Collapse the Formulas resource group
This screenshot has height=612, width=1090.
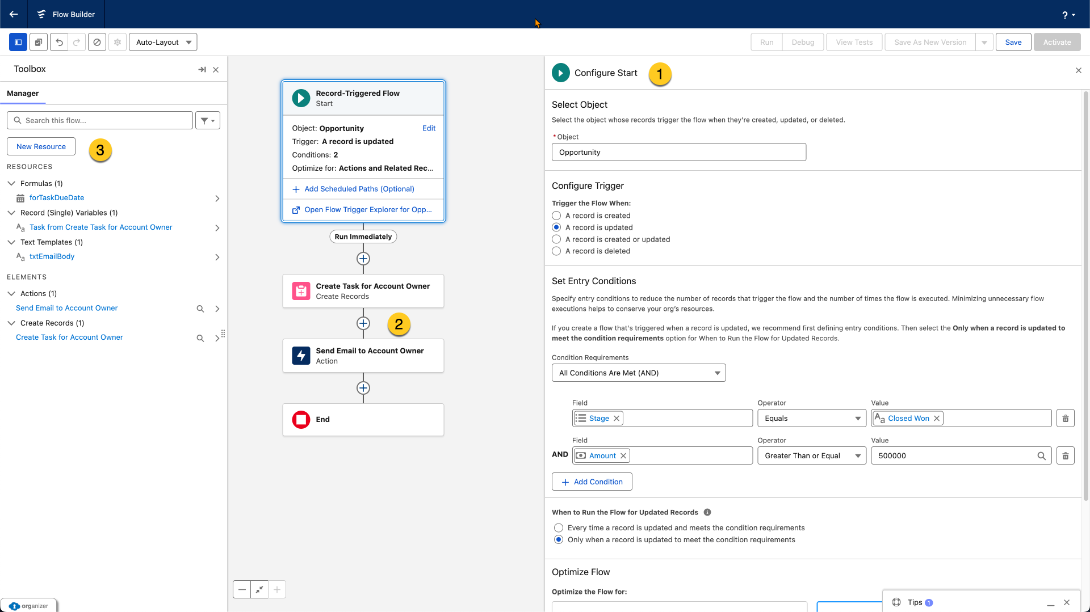pyautogui.click(x=11, y=183)
